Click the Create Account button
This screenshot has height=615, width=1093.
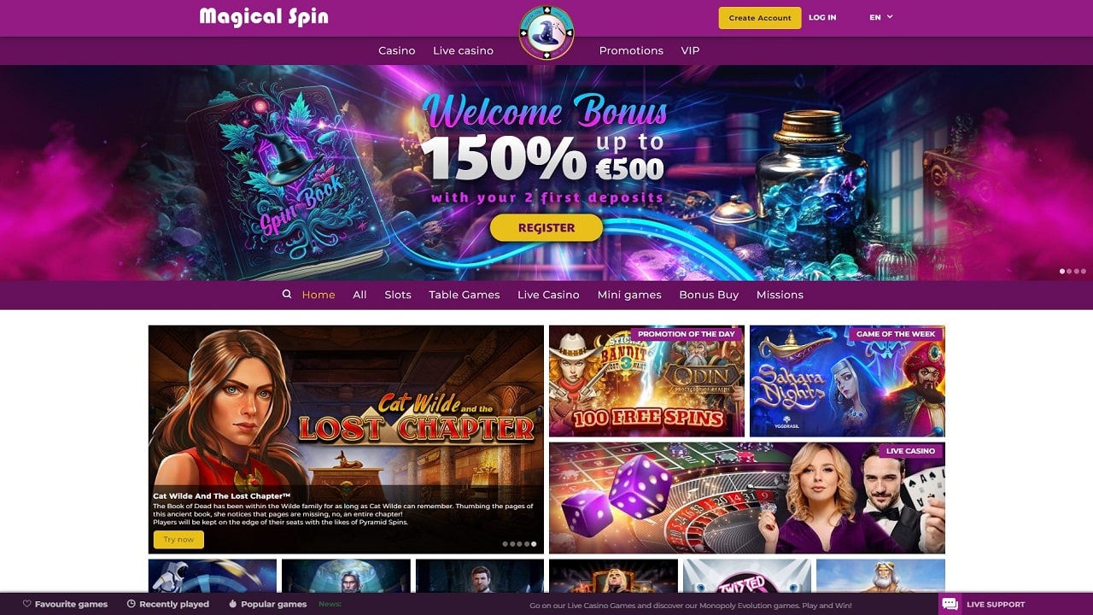[760, 18]
